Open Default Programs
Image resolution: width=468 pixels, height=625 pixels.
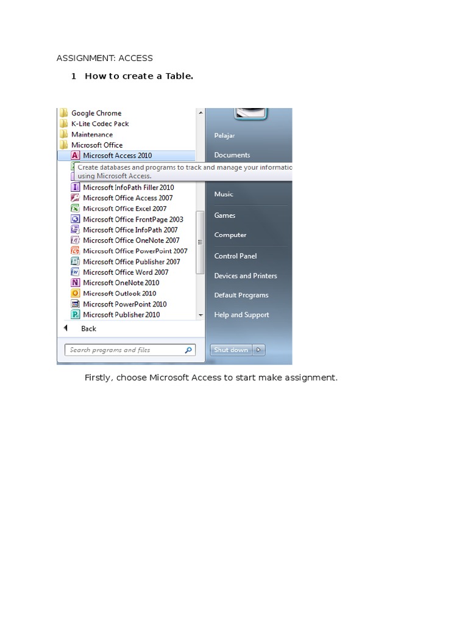click(241, 295)
